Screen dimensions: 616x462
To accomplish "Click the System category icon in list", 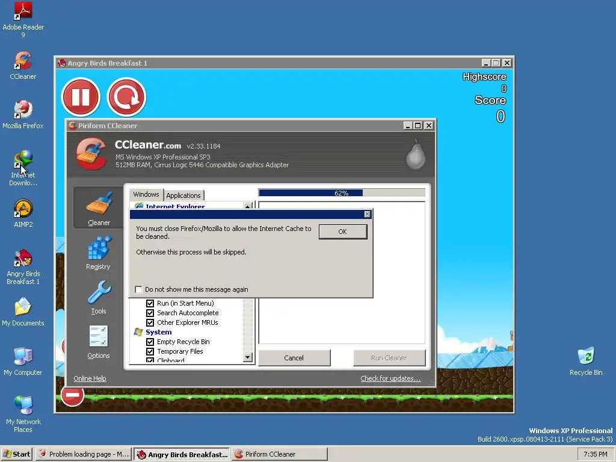I will 138,332.
